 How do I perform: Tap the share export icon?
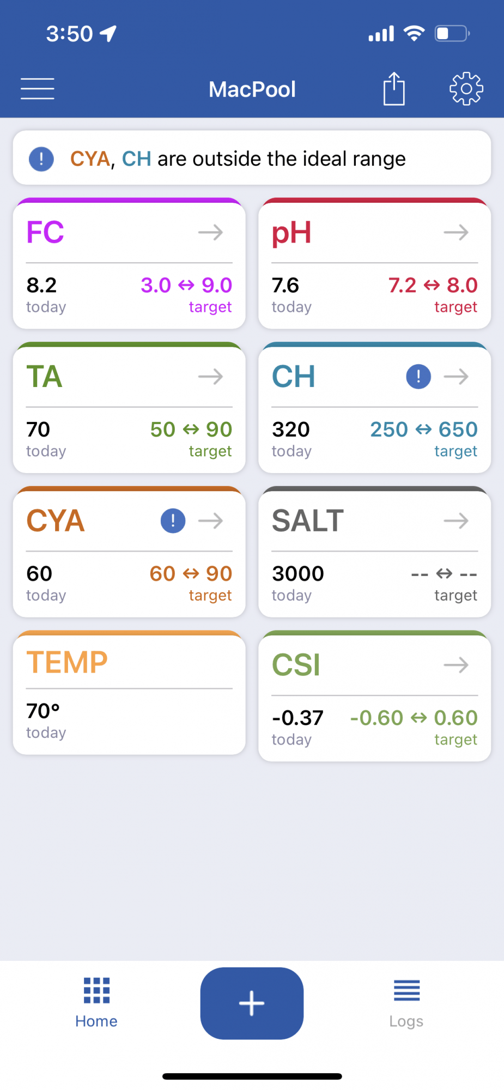click(x=394, y=88)
